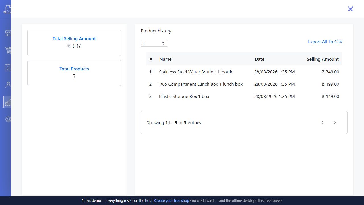Click the date of the Lunch Box row
The image size is (364, 205).
coord(274,84)
